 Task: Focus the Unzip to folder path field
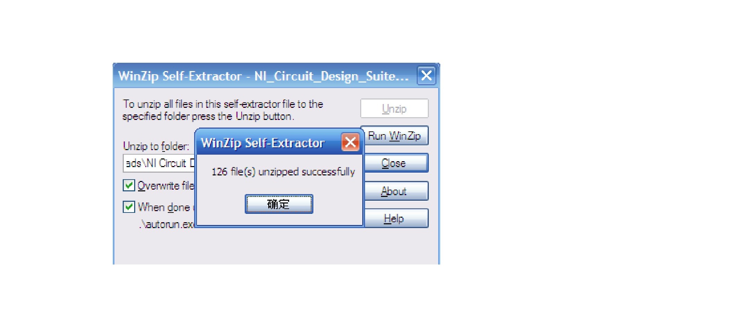(159, 163)
